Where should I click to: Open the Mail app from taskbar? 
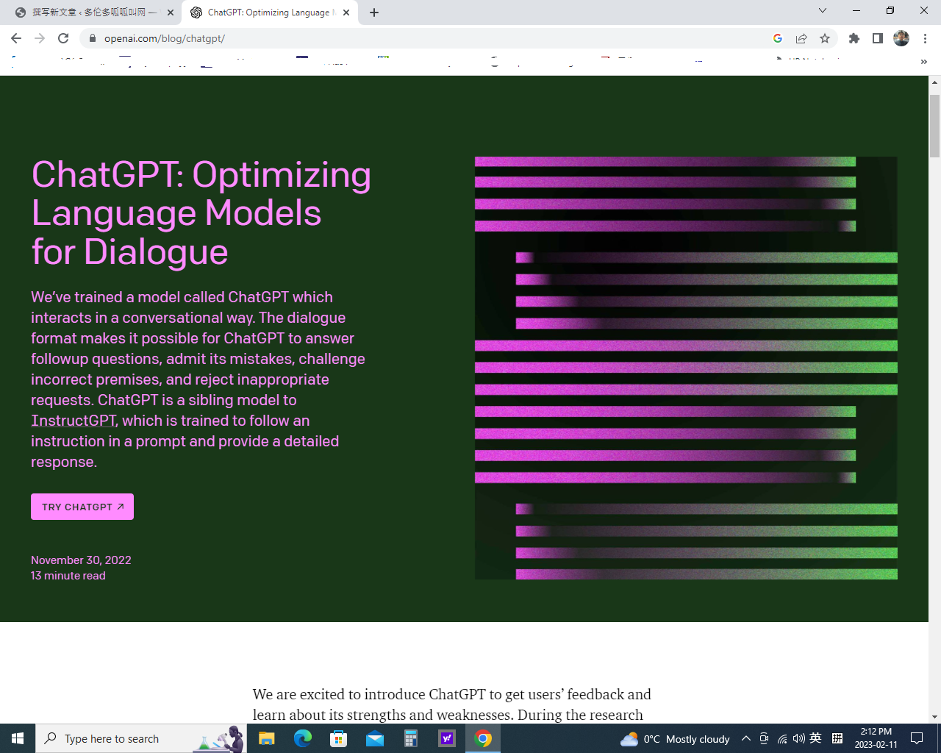(x=375, y=738)
